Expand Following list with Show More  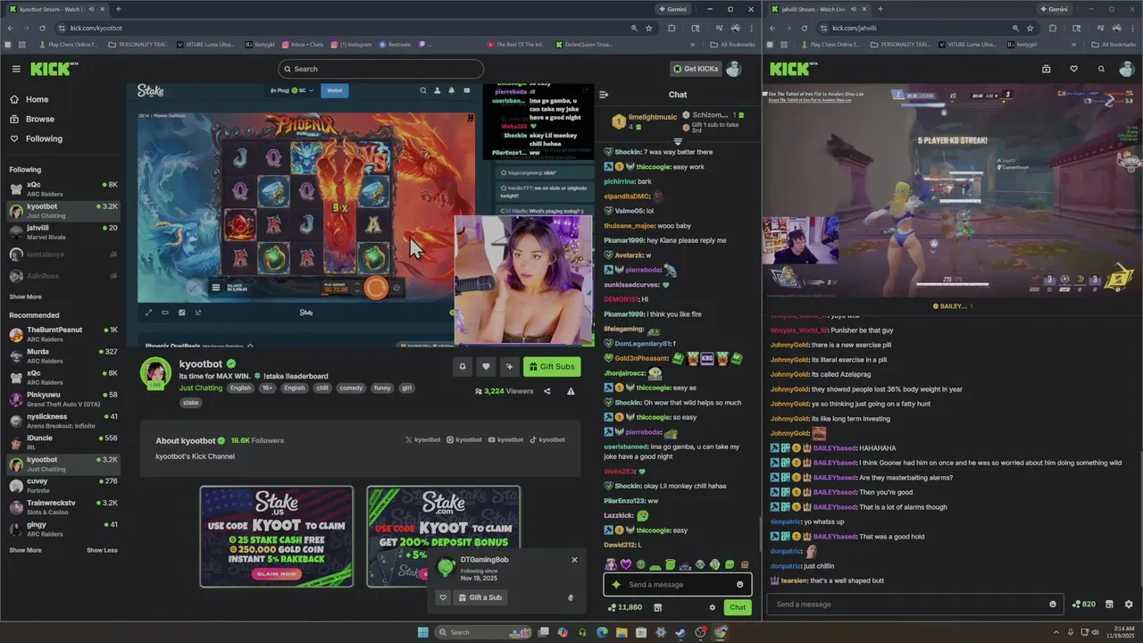(25, 296)
